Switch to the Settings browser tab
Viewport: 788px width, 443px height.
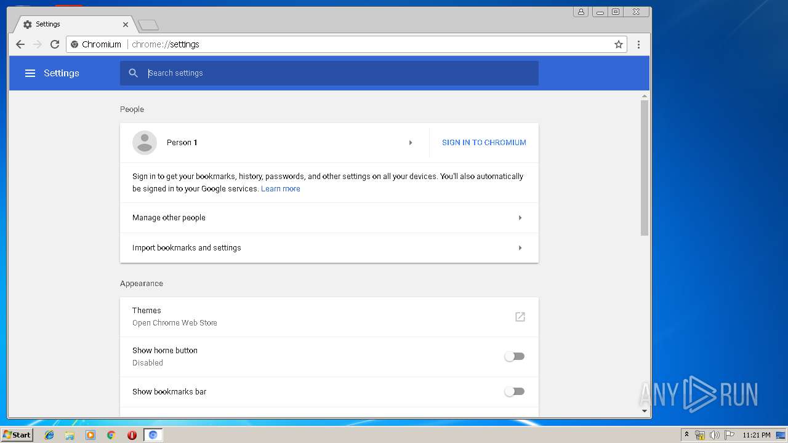74,25
